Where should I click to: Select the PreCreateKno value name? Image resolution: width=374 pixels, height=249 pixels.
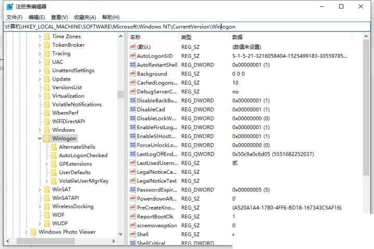pos(156,208)
